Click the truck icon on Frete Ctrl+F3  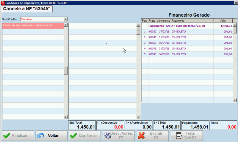(x=179, y=135)
